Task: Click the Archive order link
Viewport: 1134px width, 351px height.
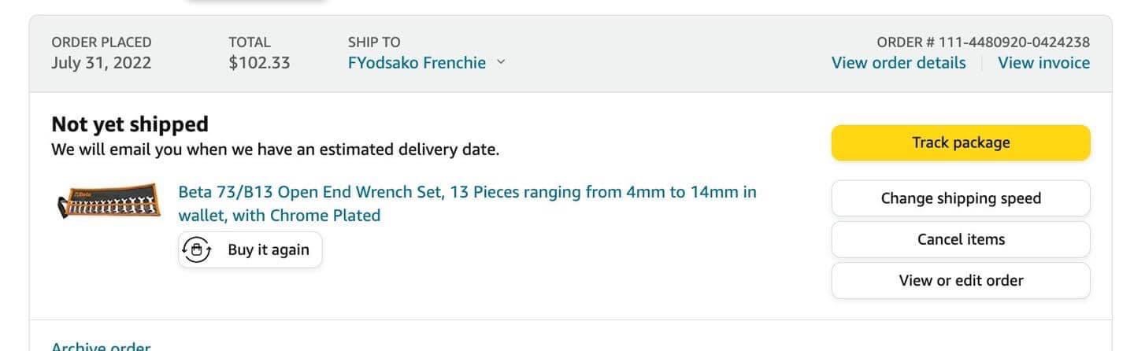Action: [x=101, y=346]
